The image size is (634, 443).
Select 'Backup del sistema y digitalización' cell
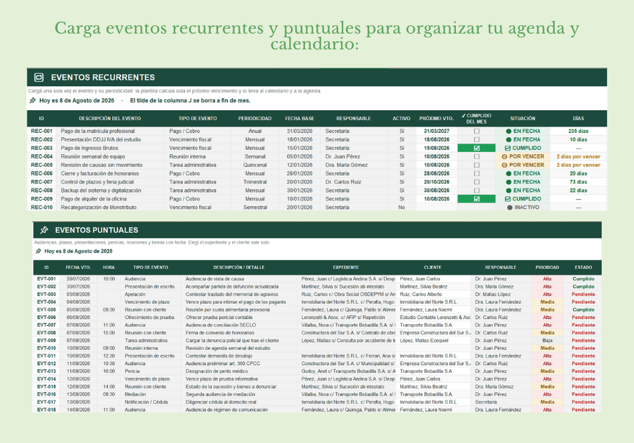click(110, 190)
